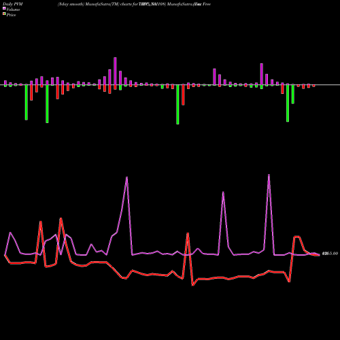Click the 'Daily PVM' title text

tap(12, 4)
